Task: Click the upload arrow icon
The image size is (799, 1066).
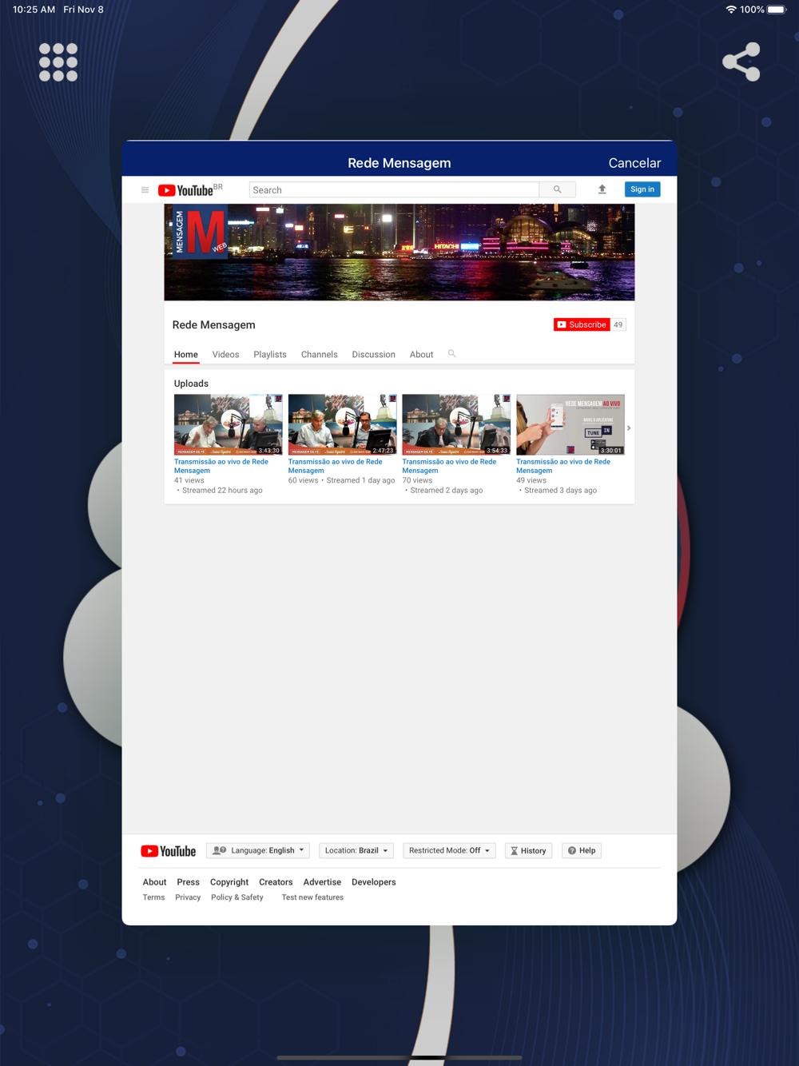Action: [x=602, y=189]
